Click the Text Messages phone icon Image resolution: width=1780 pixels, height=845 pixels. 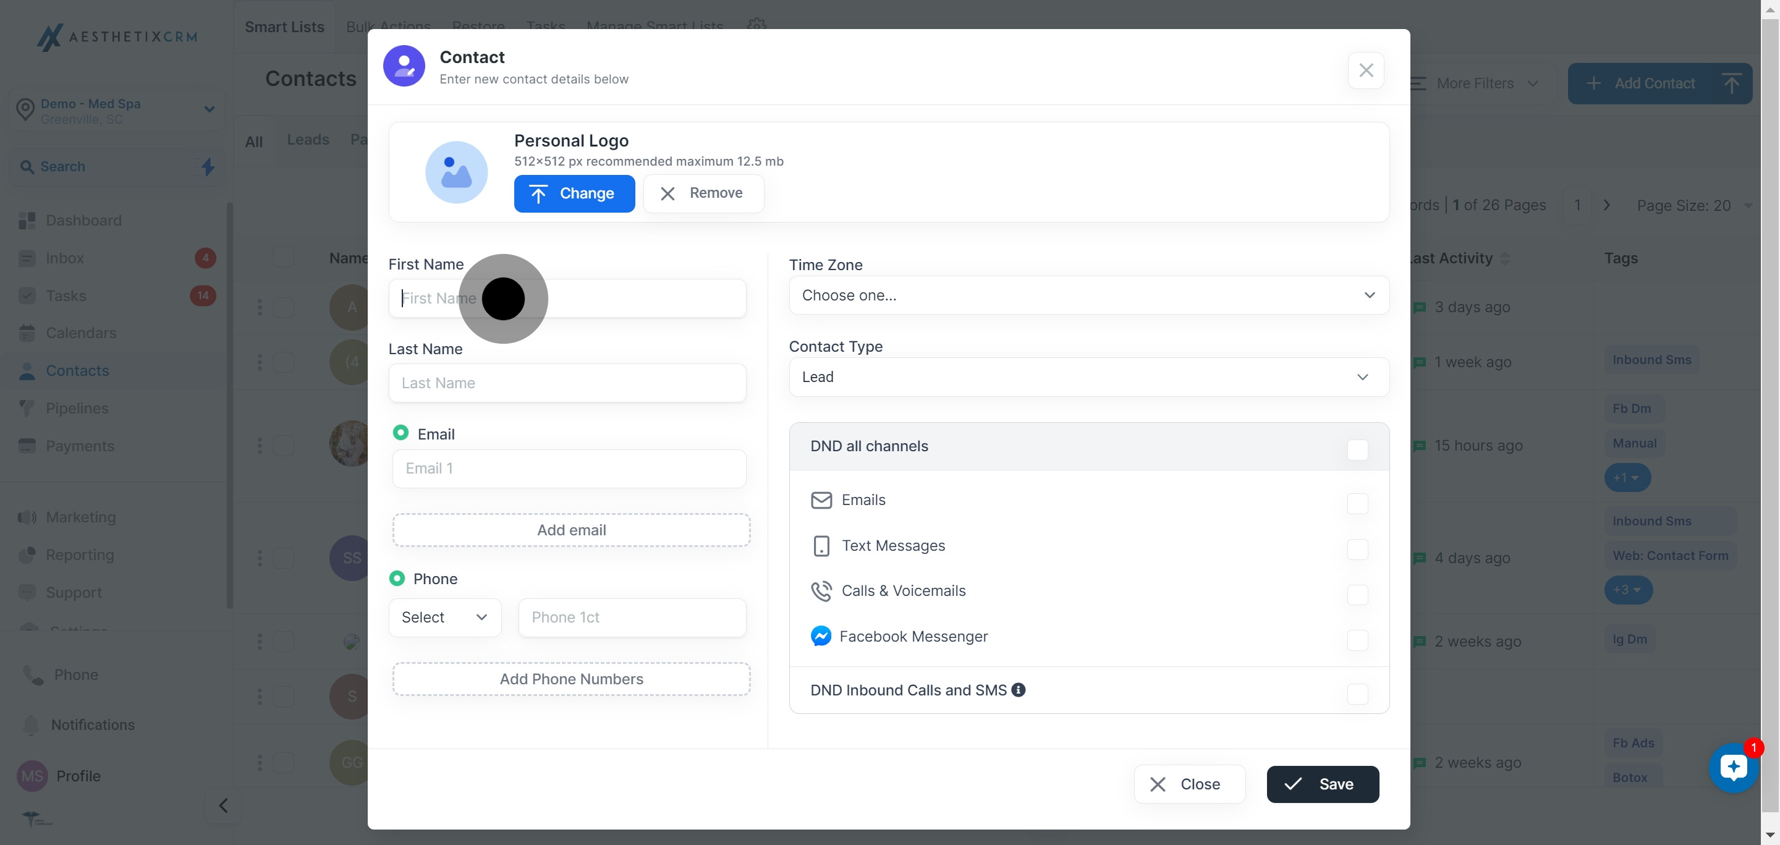tap(820, 546)
